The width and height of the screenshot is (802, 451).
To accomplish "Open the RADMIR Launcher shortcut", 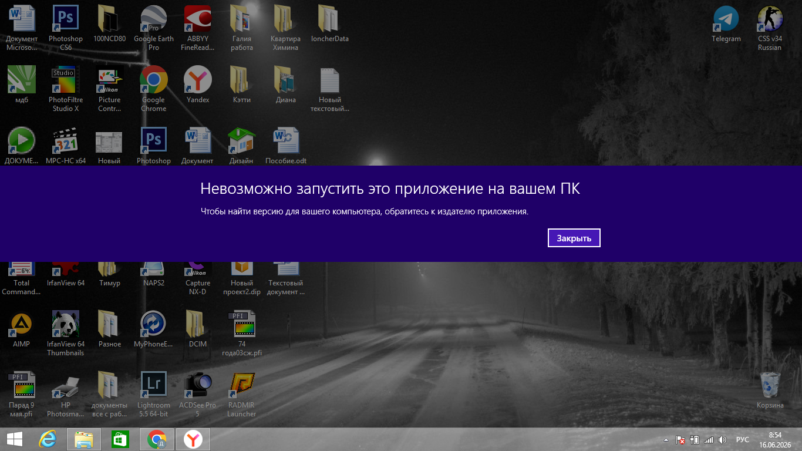I will 242,393.
